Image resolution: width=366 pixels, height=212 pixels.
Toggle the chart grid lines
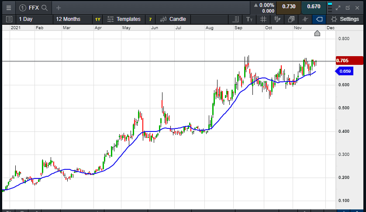point(263,19)
